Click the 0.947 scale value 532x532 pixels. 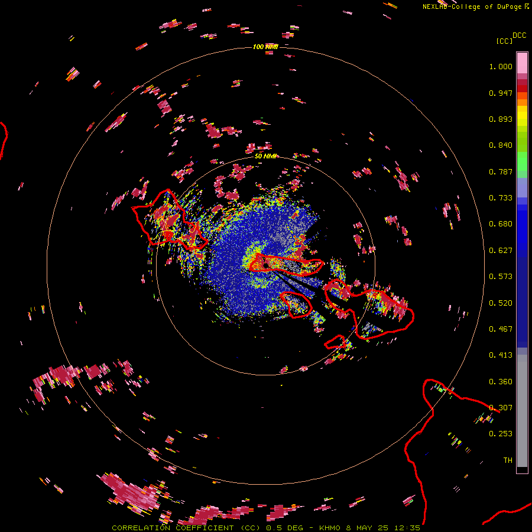(x=501, y=93)
